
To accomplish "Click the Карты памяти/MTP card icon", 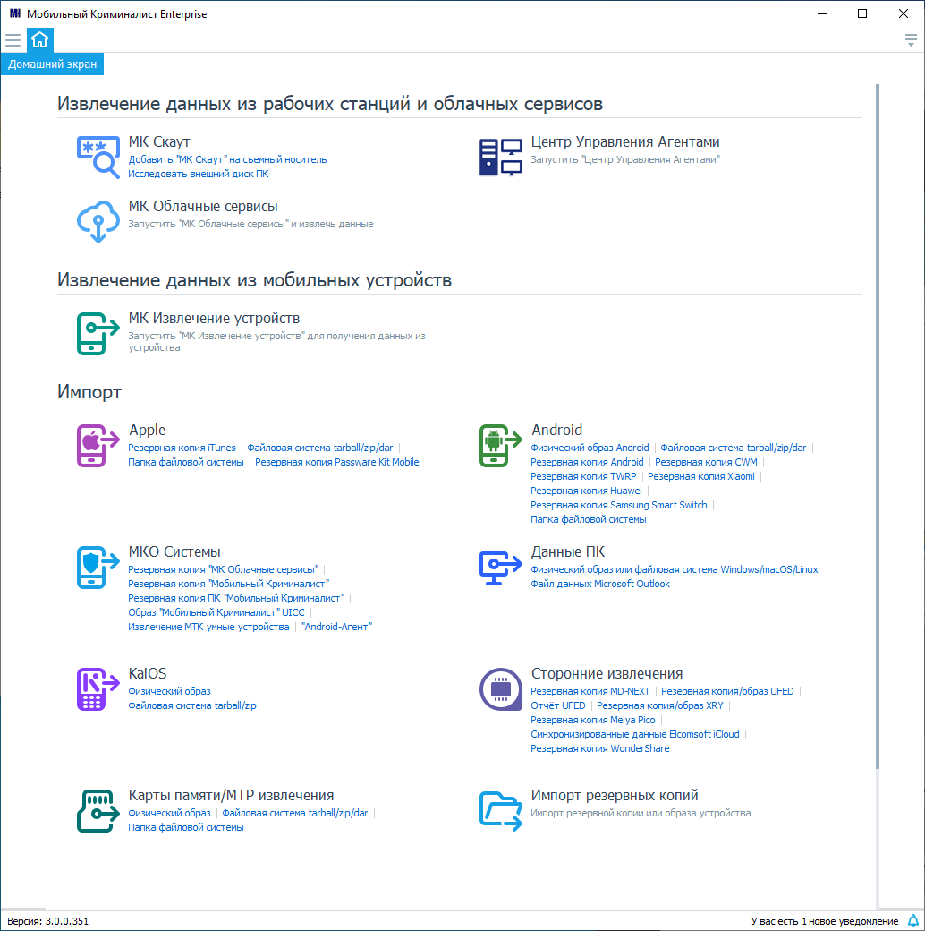I will coord(98,810).
